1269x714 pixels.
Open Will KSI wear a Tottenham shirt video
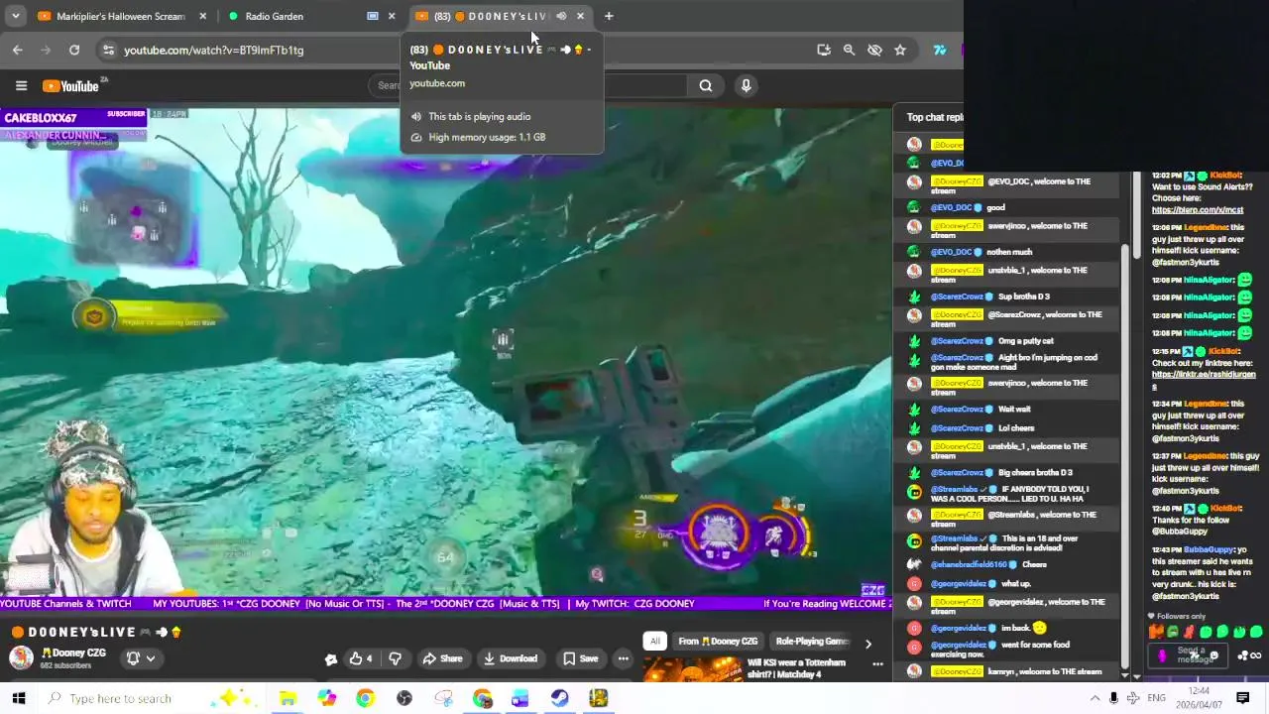pyautogui.click(x=797, y=668)
